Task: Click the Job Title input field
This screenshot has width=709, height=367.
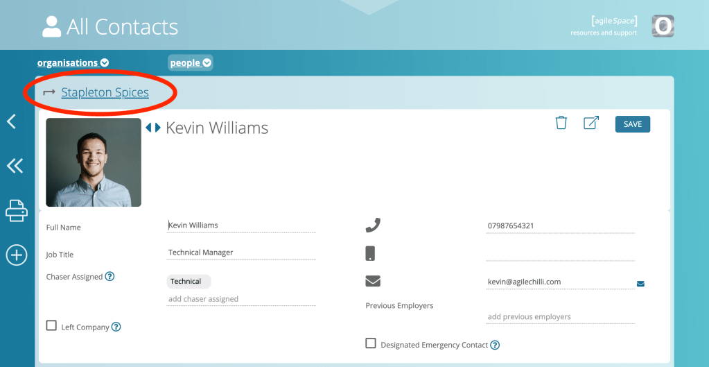Action: click(241, 253)
